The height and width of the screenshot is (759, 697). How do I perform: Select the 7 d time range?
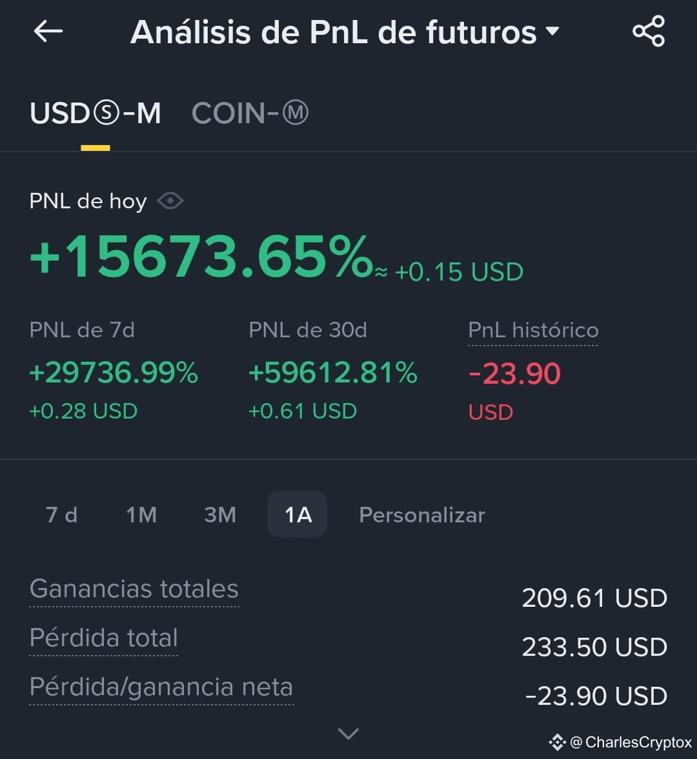(61, 515)
